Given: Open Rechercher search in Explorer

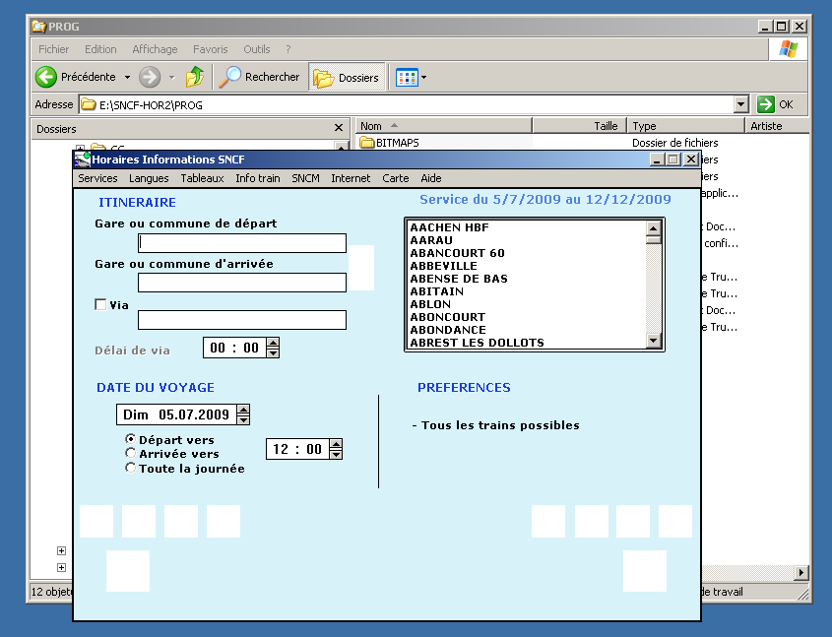Looking at the screenshot, I should [259, 77].
